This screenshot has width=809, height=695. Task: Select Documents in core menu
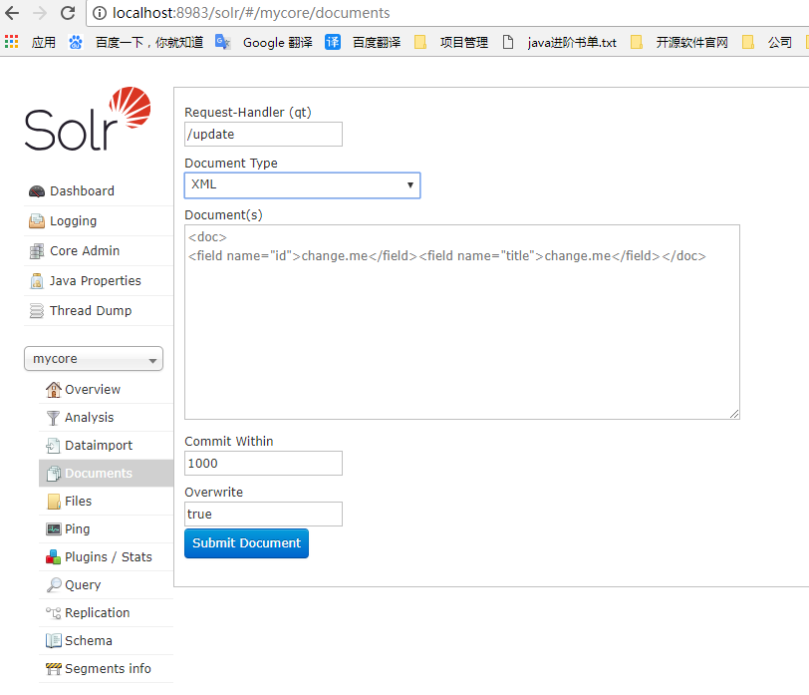(107, 473)
